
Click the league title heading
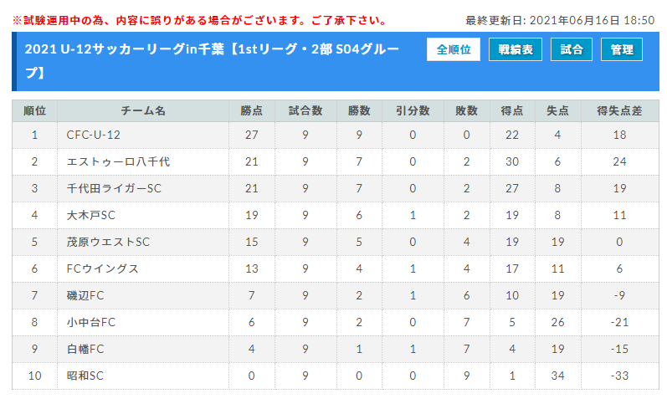[212, 61]
